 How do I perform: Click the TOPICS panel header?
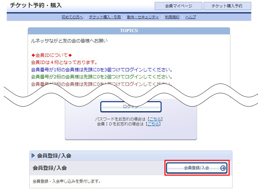tap(129, 31)
